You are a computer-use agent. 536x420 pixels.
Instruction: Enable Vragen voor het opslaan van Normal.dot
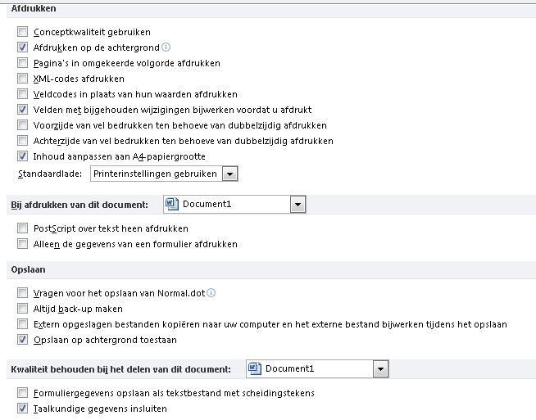tap(23, 293)
